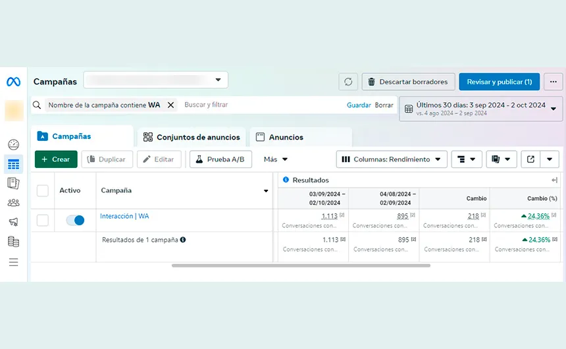566x349 pixels.
Task: Open the account overview gauge icon
Action: (13, 145)
